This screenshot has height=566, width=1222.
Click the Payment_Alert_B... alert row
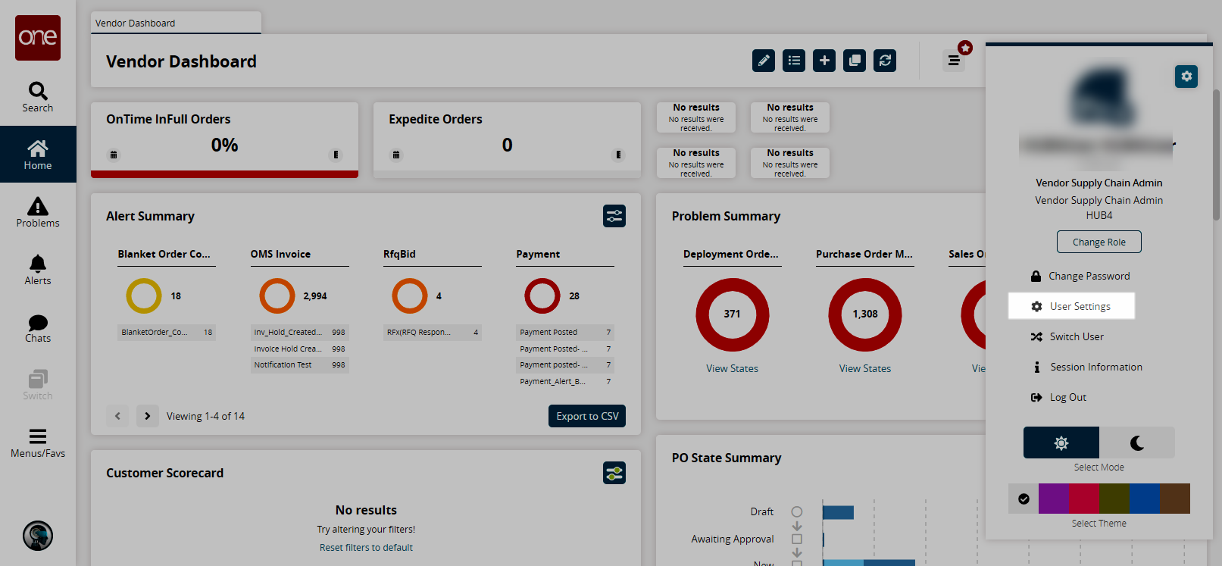point(565,381)
